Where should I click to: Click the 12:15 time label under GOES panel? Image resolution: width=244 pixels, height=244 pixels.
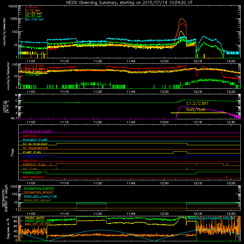pyautogui.click(x=198, y=122)
